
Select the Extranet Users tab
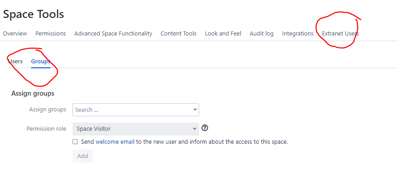click(x=340, y=34)
